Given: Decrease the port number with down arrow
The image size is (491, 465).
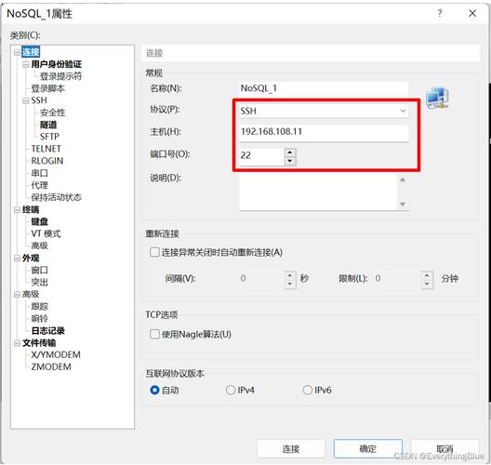Looking at the screenshot, I should pyautogui.click(x=290, y=161).
